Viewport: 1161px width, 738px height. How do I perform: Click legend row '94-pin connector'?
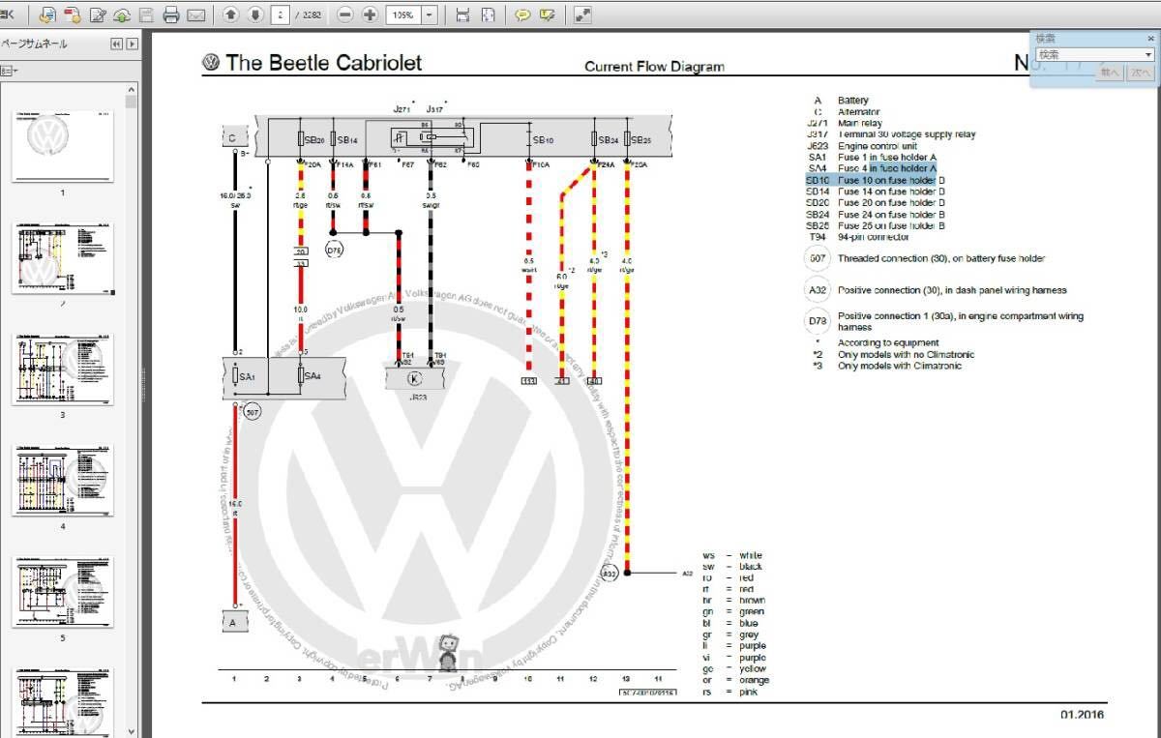coord(874,237)
